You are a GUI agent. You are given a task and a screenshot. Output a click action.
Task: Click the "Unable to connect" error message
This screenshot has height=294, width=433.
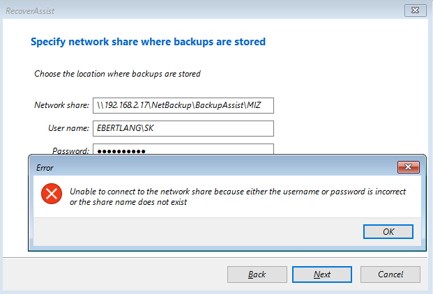[237, 196]
